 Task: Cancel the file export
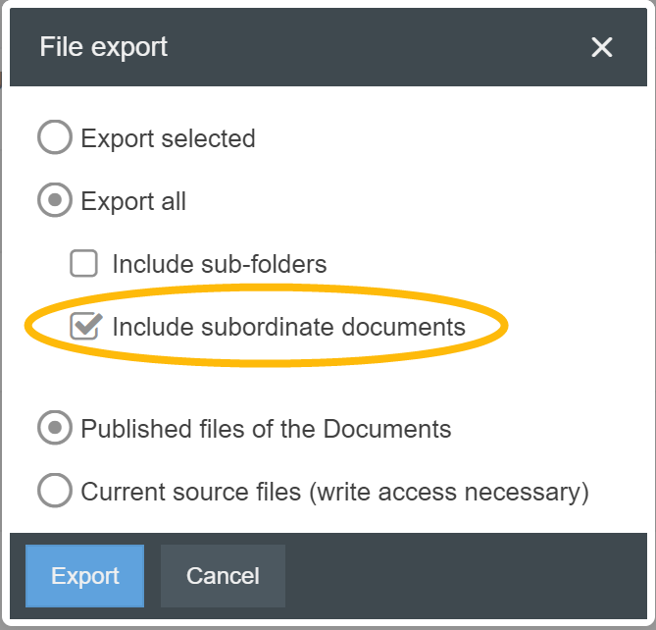tap(223, 576)
